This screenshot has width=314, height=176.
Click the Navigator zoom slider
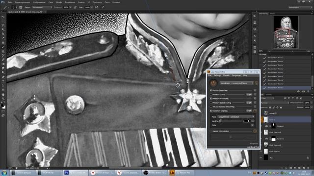pyautogui.click(x=292, y=51)
